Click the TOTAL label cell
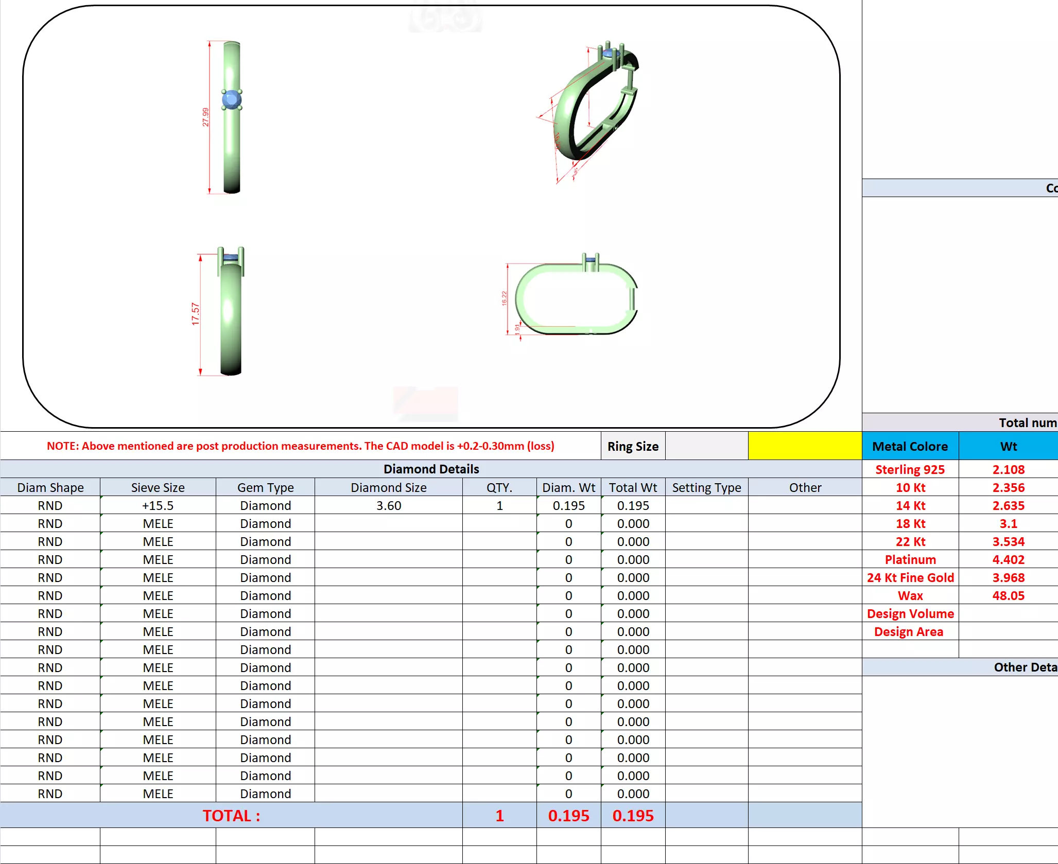Image resolution: width=1058 pixels, height=864 pixels. (231, 815)
